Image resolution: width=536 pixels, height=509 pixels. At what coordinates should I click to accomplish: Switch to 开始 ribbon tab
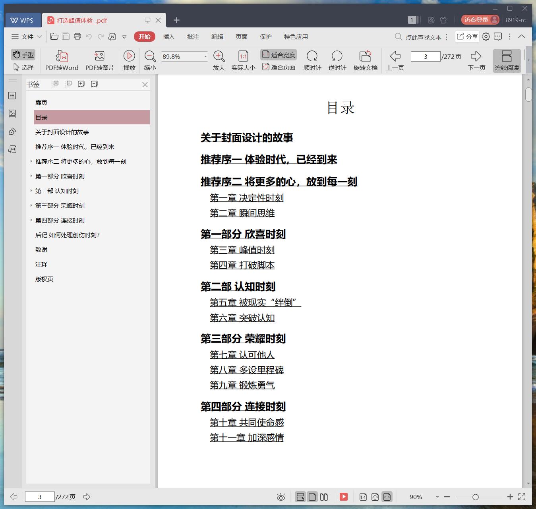tap(145, 37)
